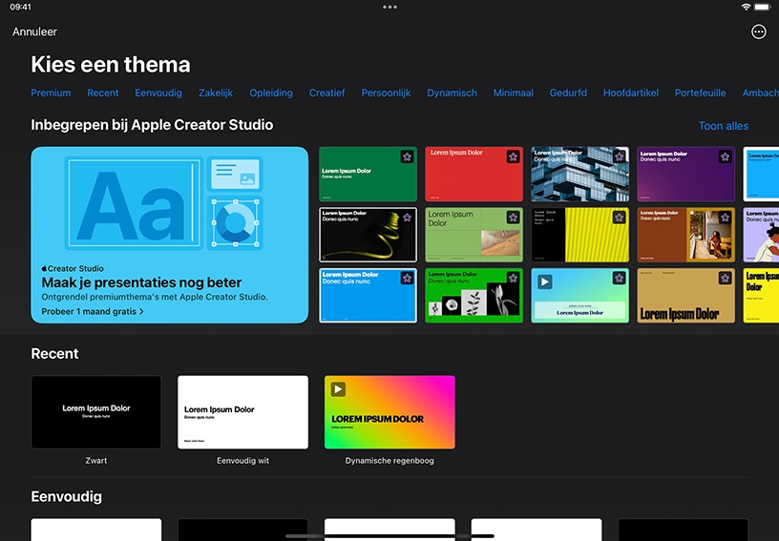Choose the purple premium theme
The height and width of the screenshot is (541, 779).
click(685, 174)
